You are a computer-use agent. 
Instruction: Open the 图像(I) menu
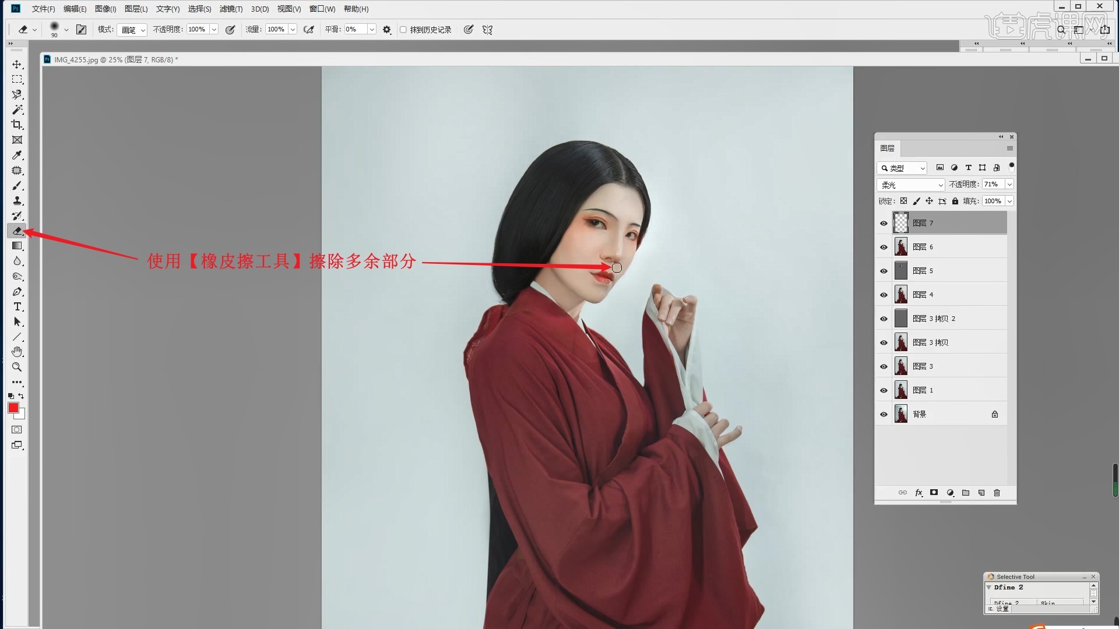[x=105, y=9]
